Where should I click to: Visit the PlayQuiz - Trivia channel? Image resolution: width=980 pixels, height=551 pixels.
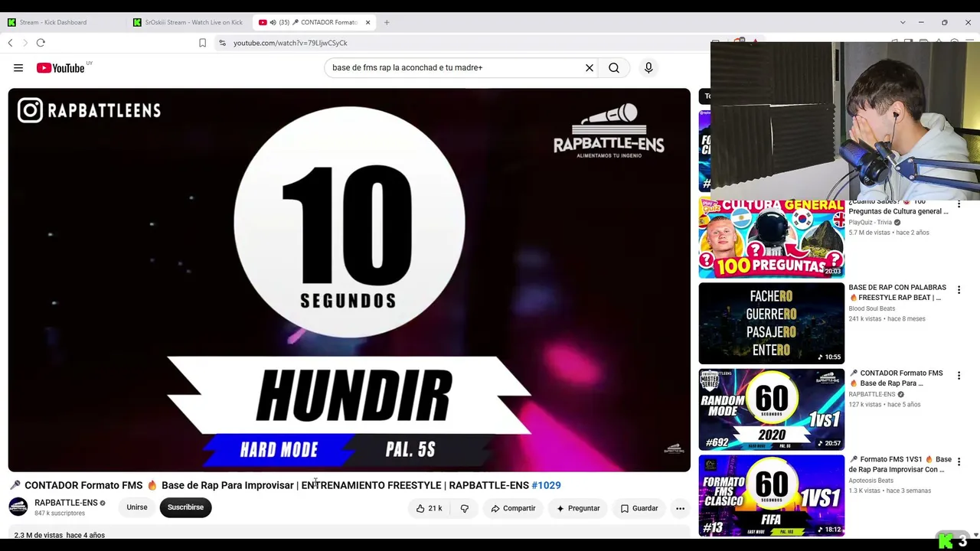point(871,223)
